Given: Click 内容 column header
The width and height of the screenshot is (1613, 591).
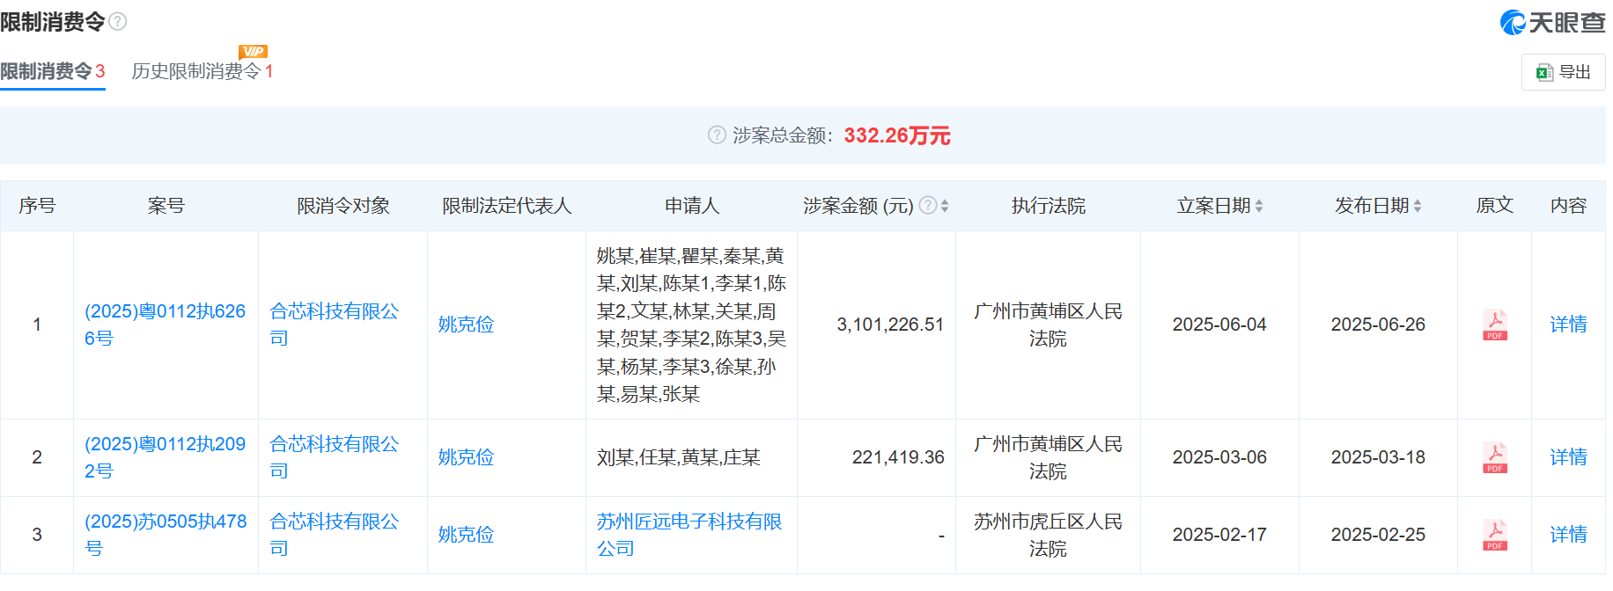Looking at the screenshot, I should coord(1568,206).
